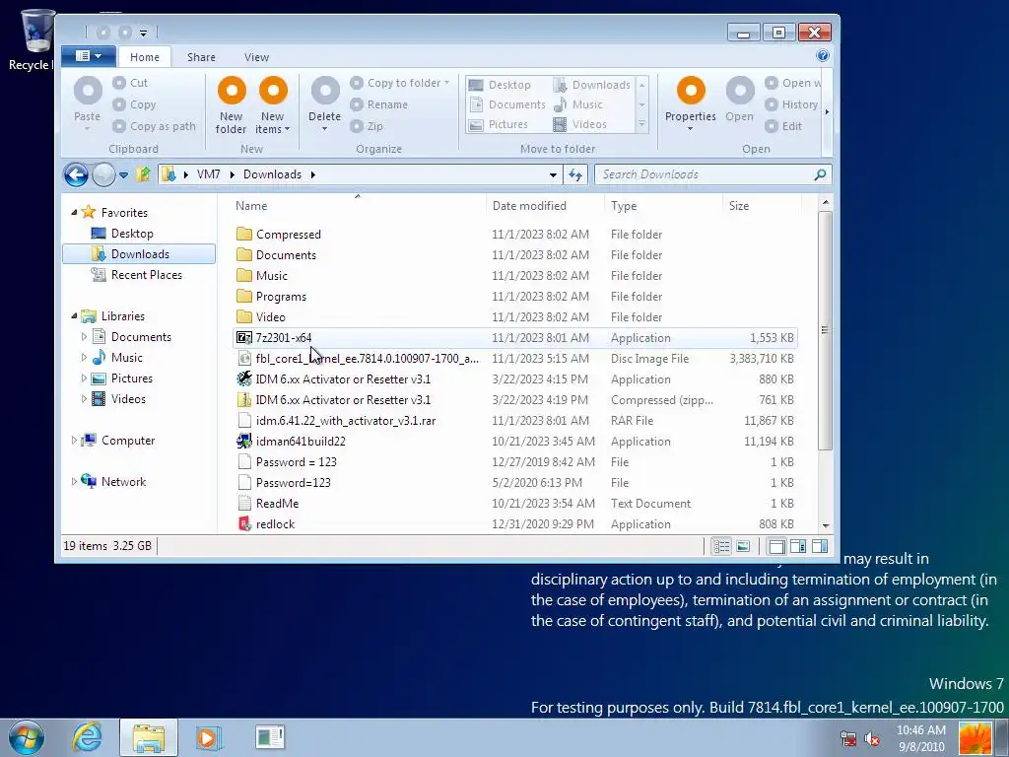Select the Compressed folder
Screen dimensions: 1009x757
click(x=514, y=235)
